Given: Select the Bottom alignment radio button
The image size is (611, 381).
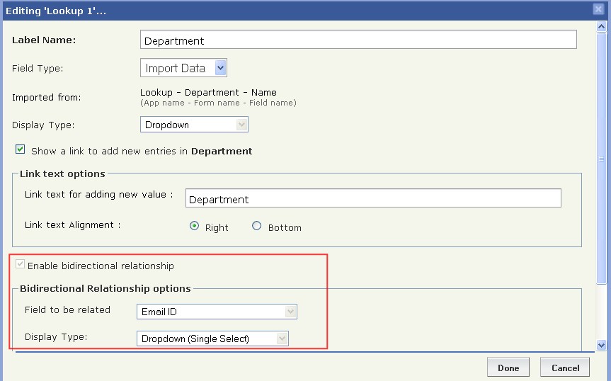Looking at the screenshot, I should (257, 227).
